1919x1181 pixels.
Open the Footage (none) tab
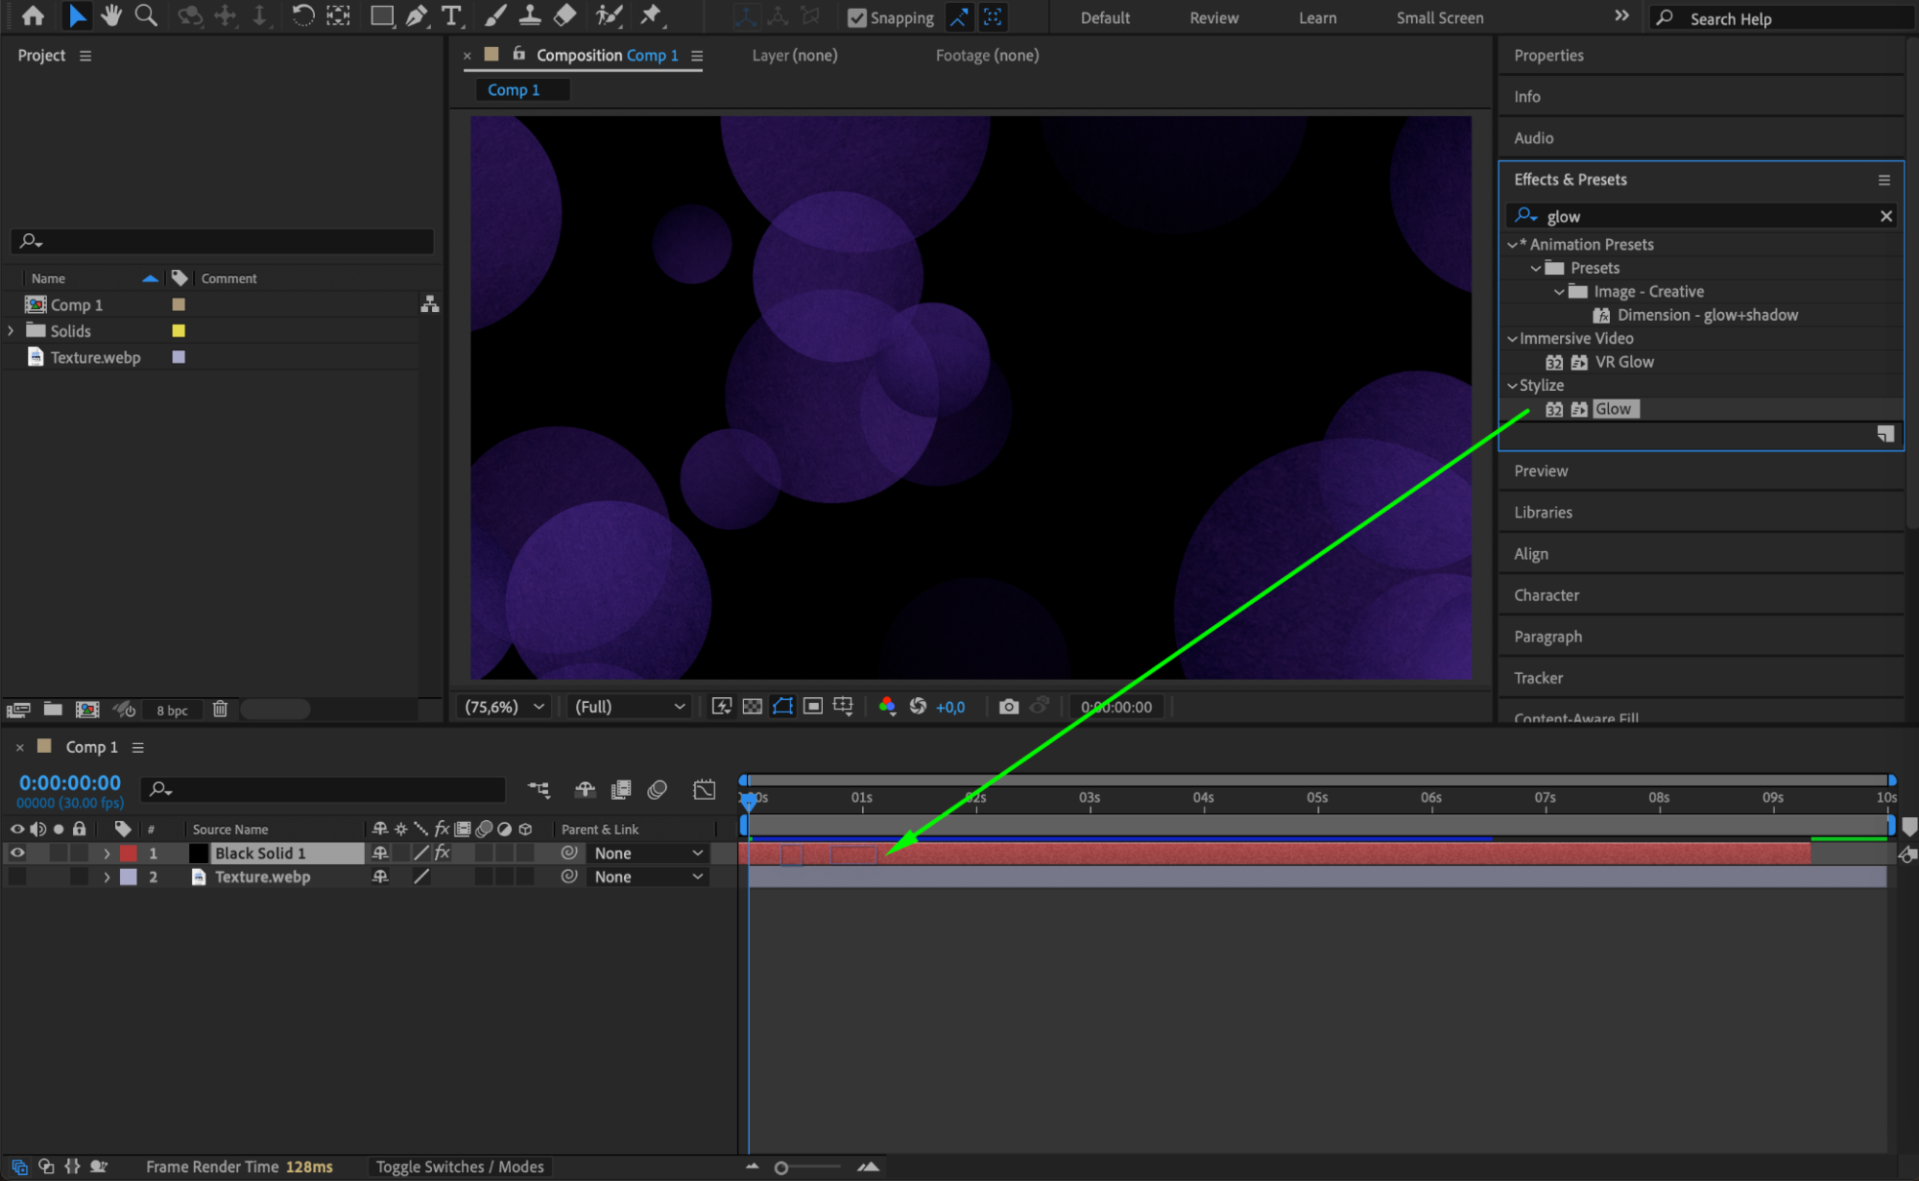click(987, 56)
